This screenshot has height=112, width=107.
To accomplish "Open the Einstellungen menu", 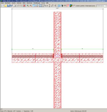I will (37, 3).
